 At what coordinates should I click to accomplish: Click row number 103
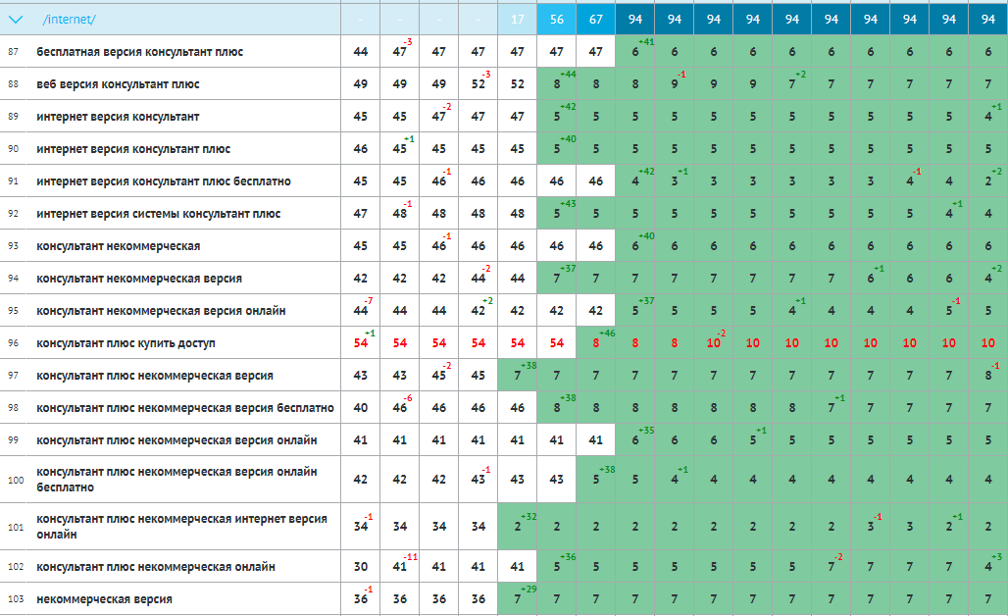click(x=16, y=599)
